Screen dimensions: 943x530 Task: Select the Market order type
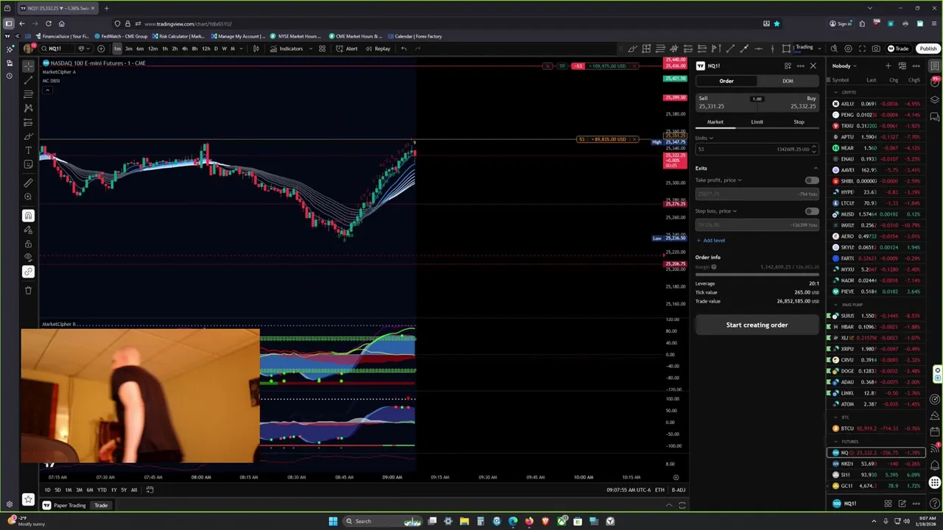click(715, 122)
